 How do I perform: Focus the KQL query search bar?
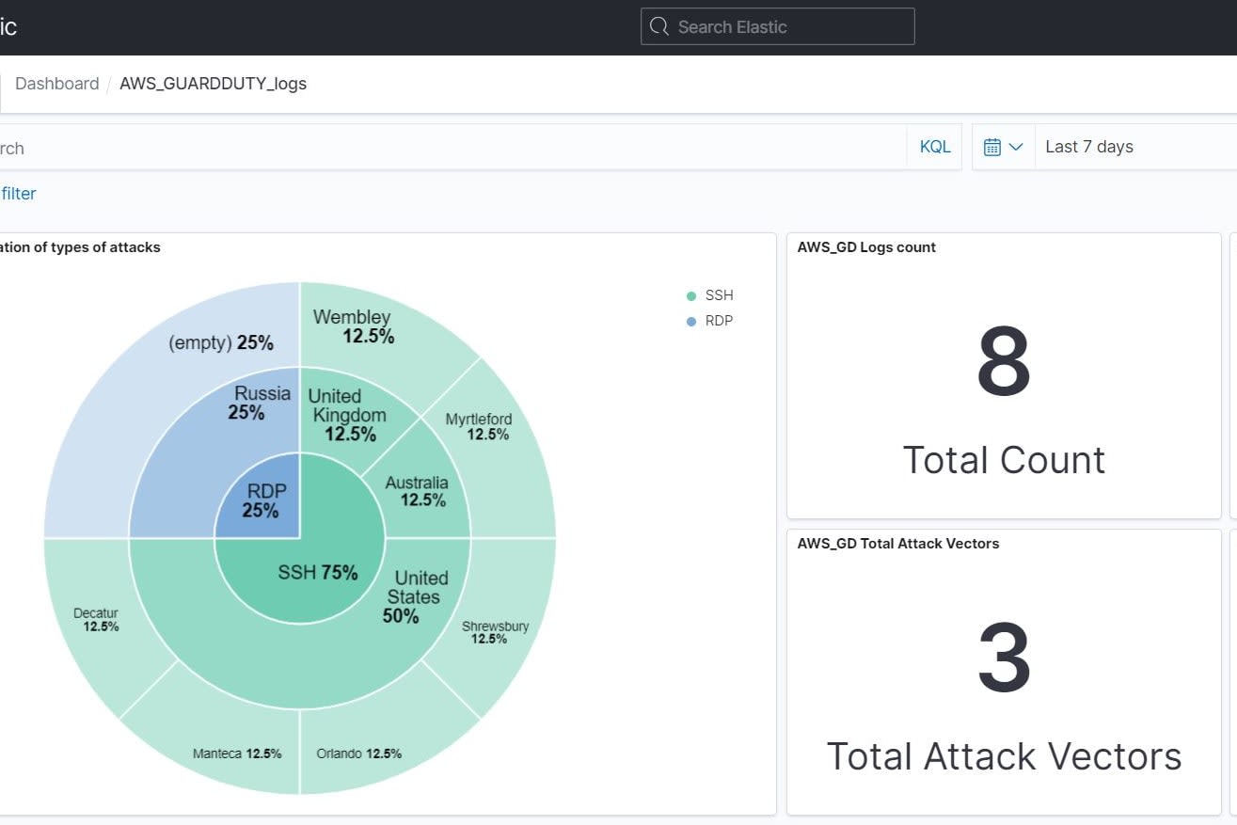[452, 148]
